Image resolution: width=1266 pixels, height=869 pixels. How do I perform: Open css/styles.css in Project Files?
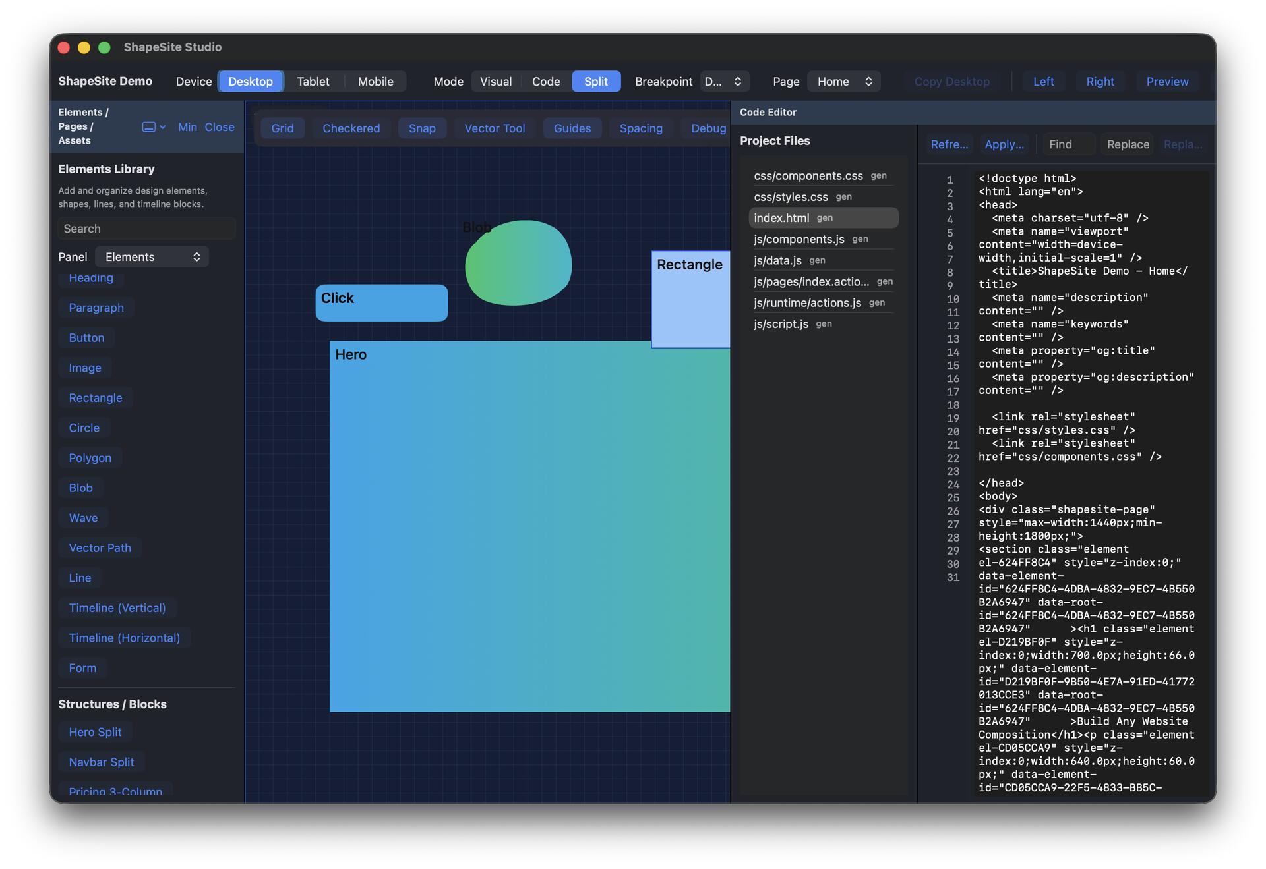point(791,197)
